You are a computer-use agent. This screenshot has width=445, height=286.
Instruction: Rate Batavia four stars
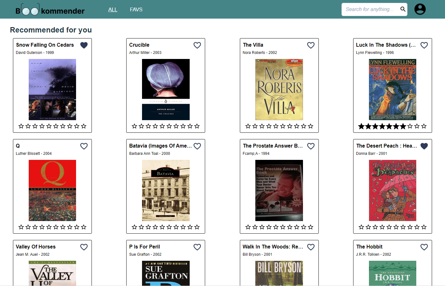coord(155,227)
